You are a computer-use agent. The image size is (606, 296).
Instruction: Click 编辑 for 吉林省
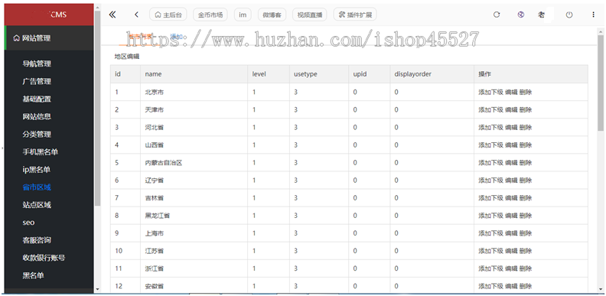[511, 198]
